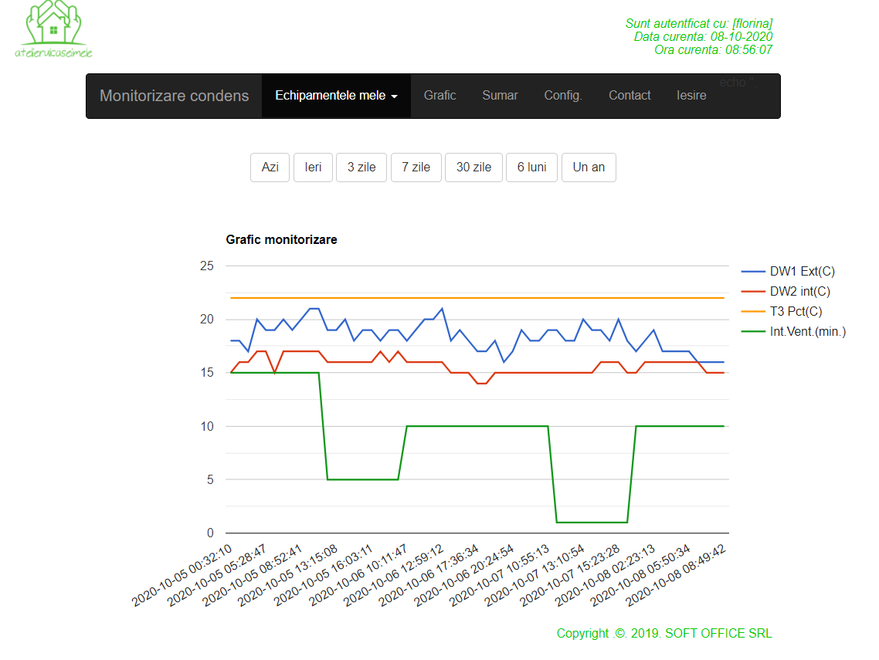Display the 6 luni period
This screenshot has width=879, height=660.
531,168
